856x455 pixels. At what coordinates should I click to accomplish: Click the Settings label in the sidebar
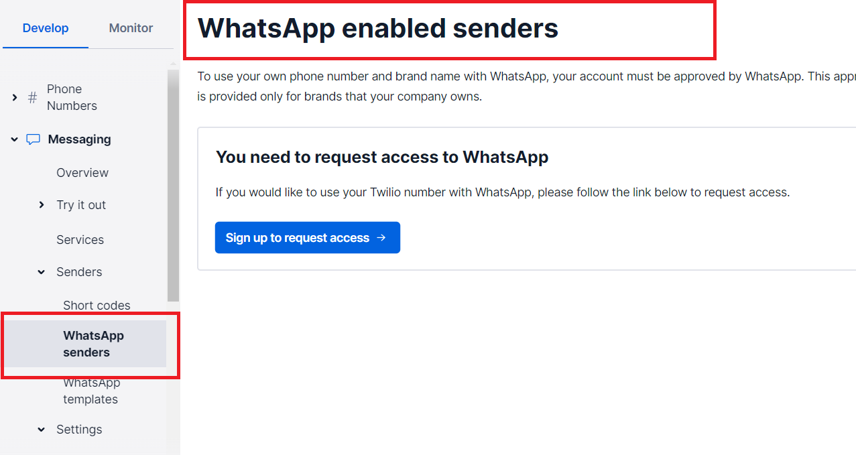point(79,430)
